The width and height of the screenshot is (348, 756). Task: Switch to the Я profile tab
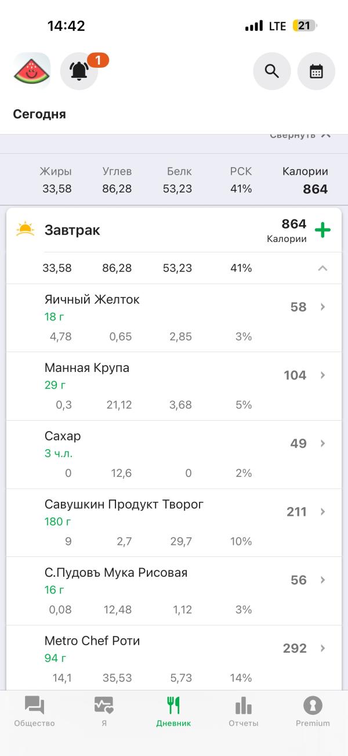(104, 712)
